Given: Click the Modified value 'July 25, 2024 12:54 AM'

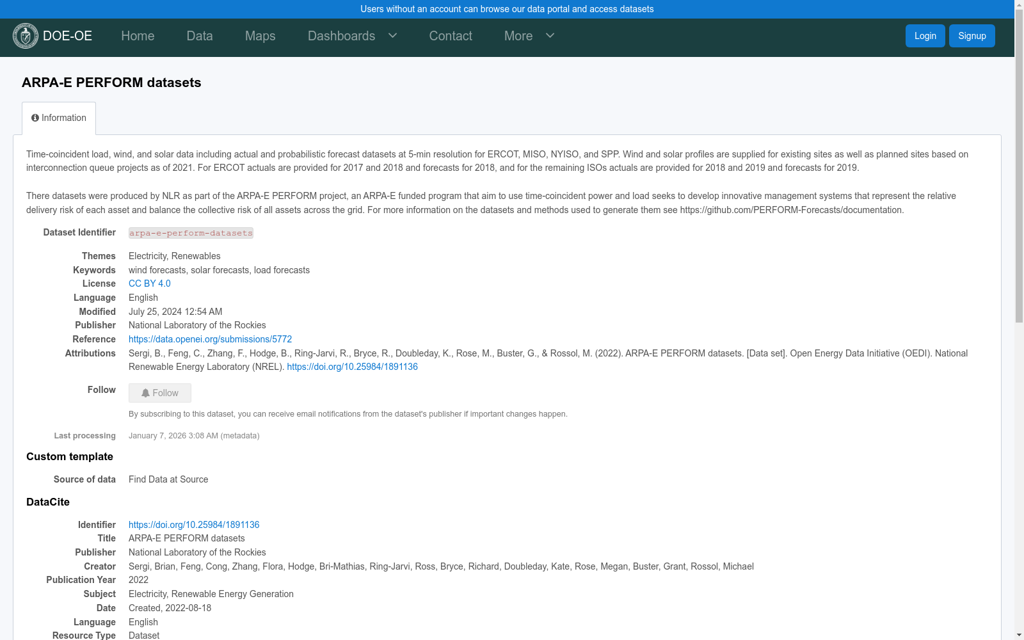Looking at the screenshot, I should click(x=175, y=312).
